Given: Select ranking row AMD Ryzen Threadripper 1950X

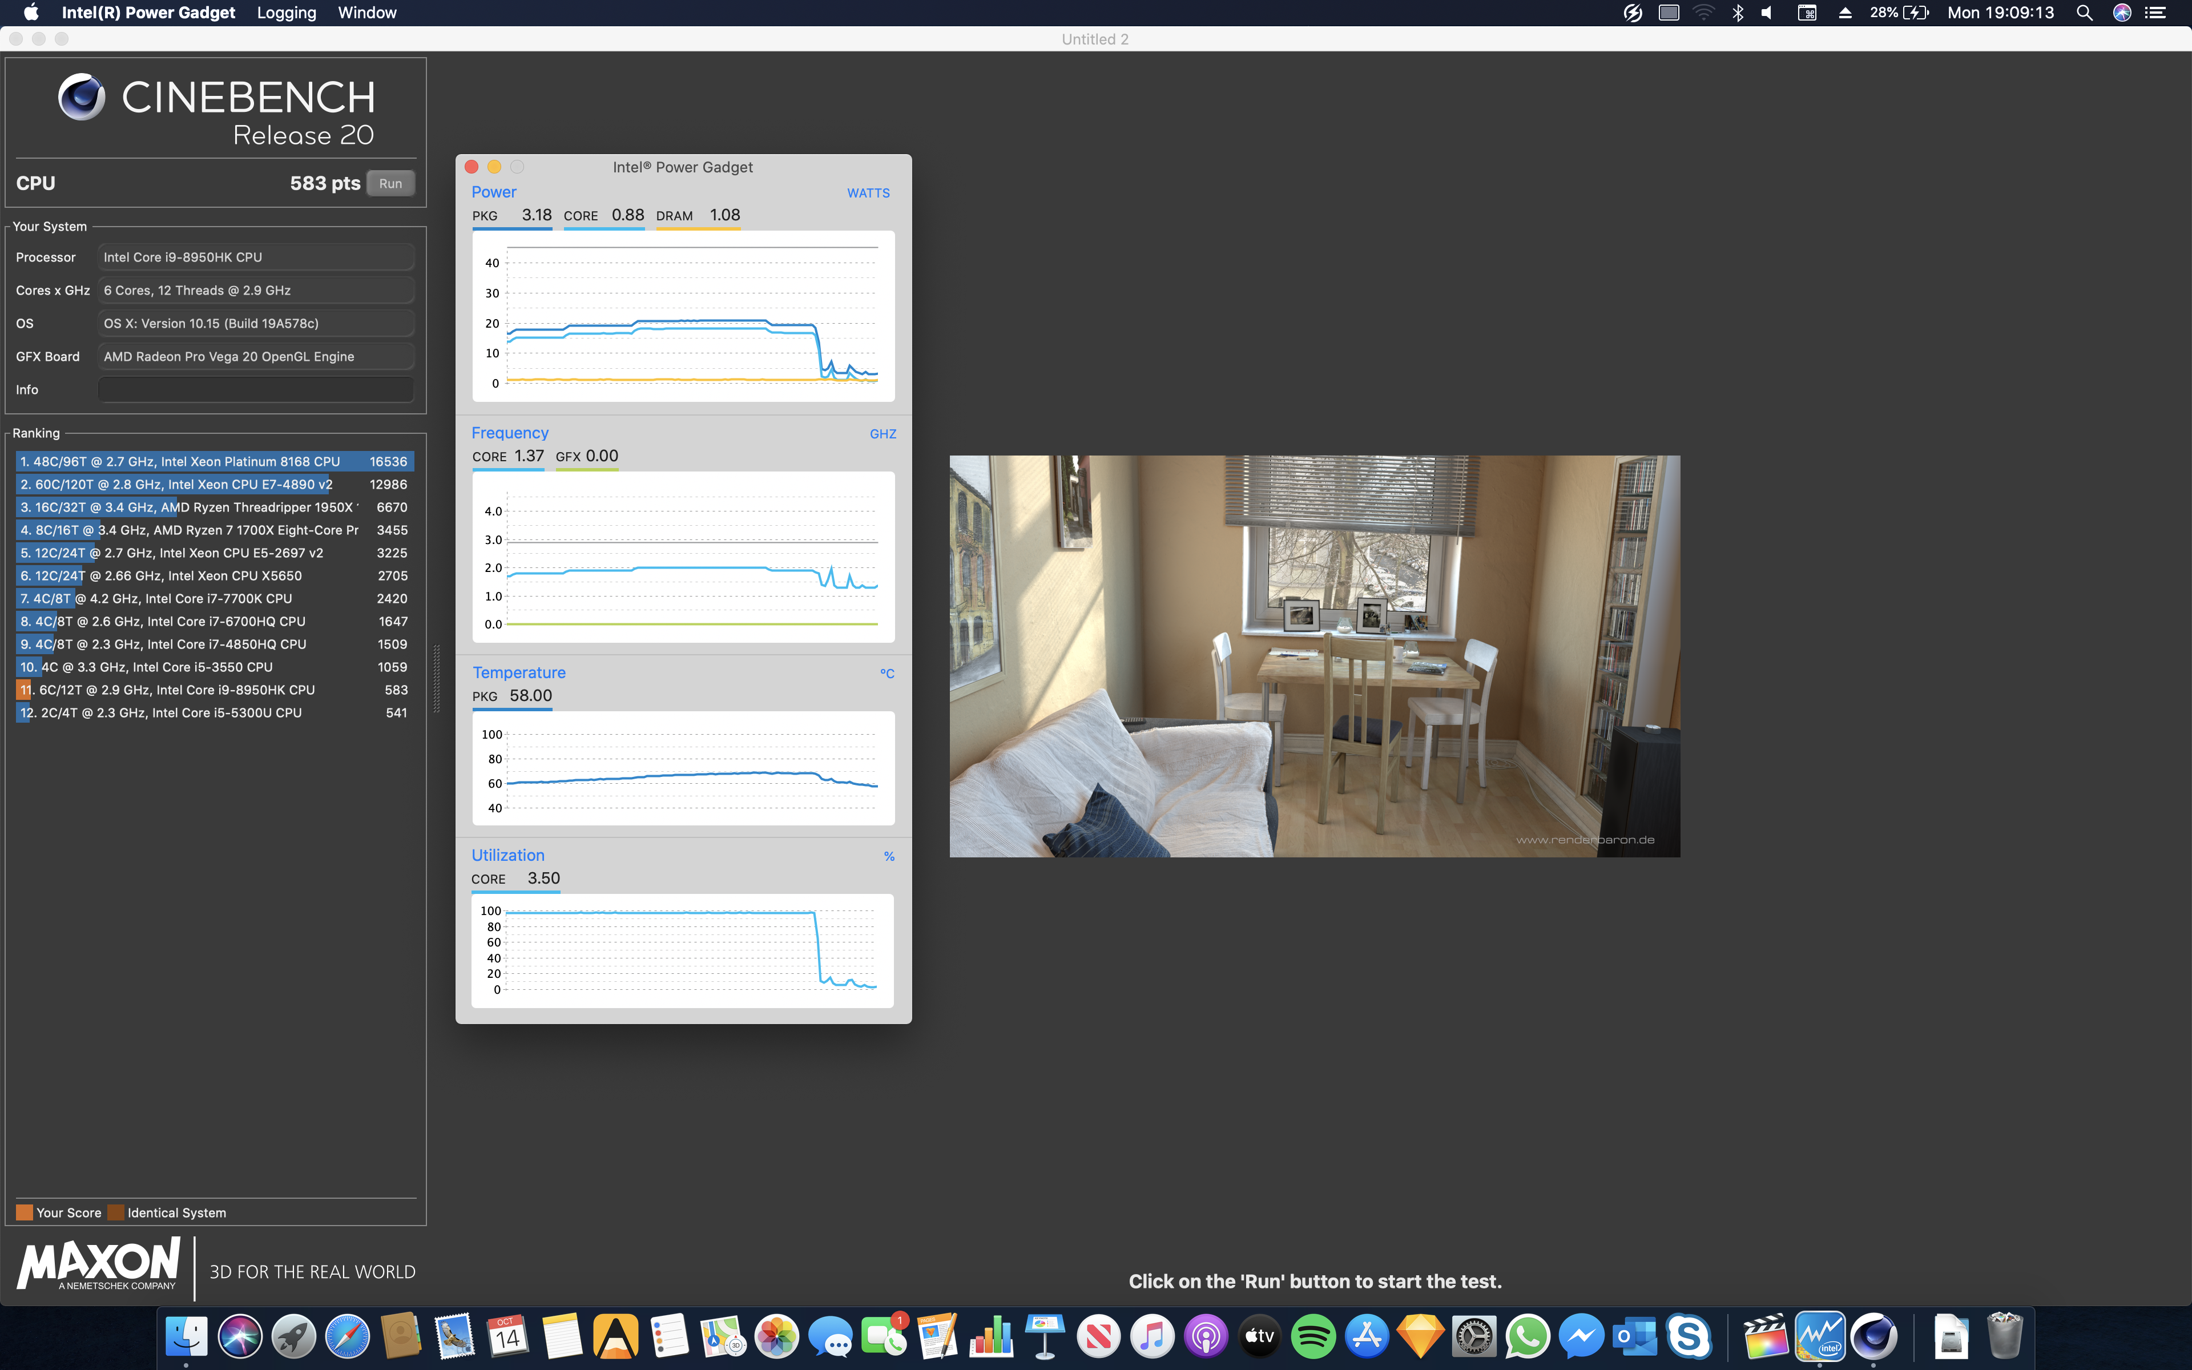Looking at the screenshot, I should [x=215, y=507].
